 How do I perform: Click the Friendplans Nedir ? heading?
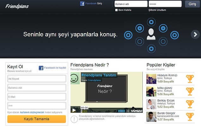(90, 65)
